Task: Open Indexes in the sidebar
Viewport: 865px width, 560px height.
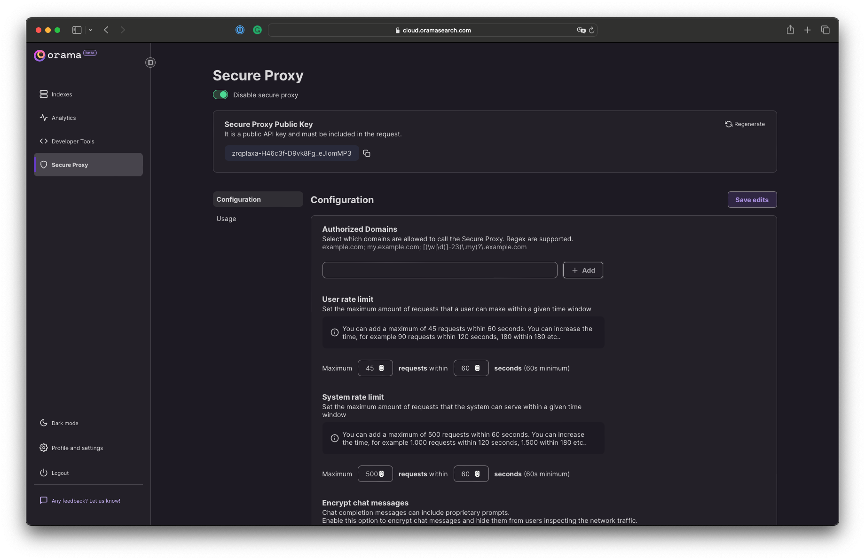Action: coord(88,94)
